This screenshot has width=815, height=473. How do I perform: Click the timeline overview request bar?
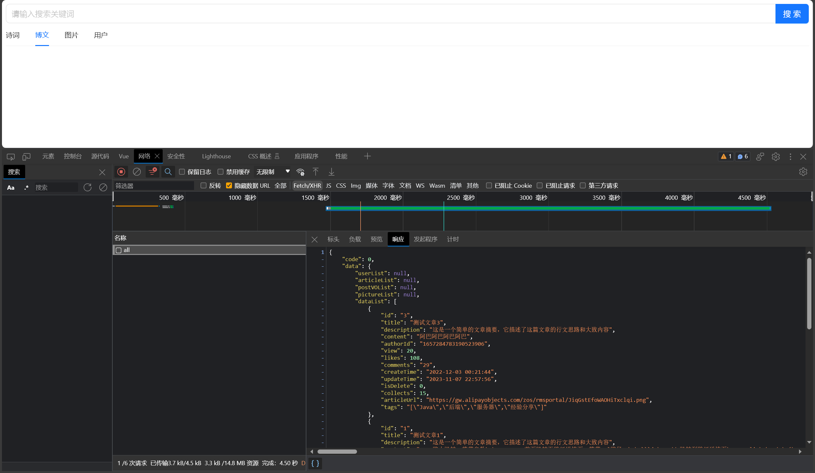click(548, 208)
